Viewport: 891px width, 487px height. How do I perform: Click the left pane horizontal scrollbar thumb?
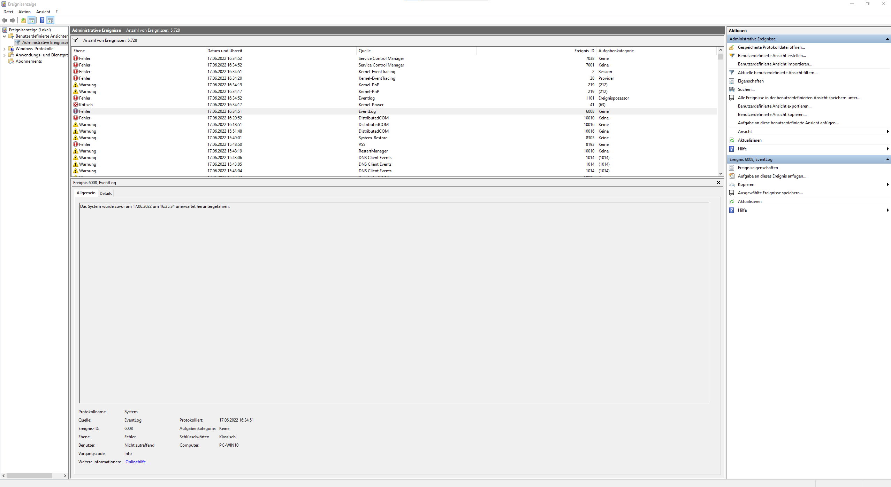point(29,476)
